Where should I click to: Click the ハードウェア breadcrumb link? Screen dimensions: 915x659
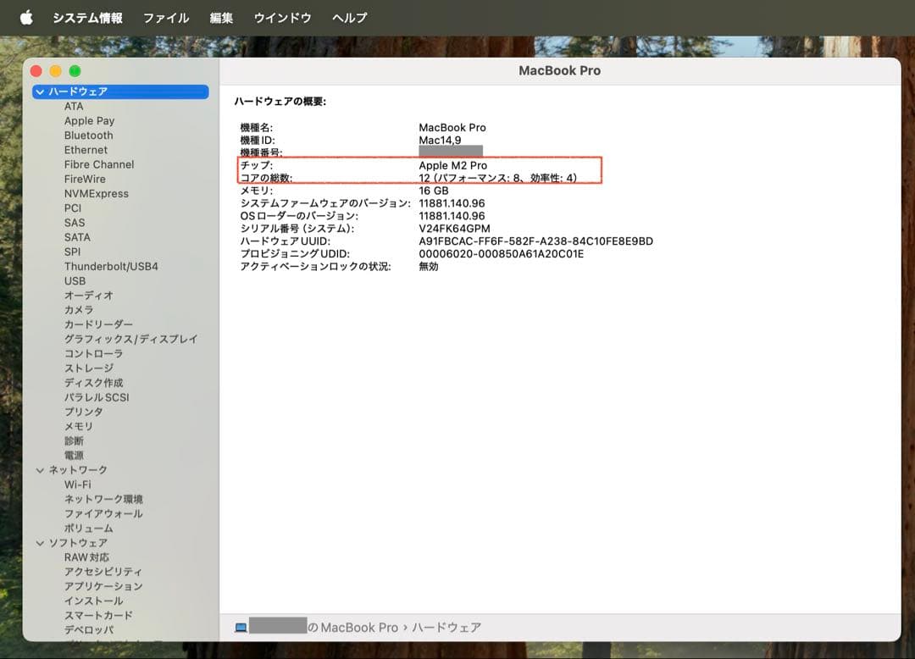click(x=447, y=627)
